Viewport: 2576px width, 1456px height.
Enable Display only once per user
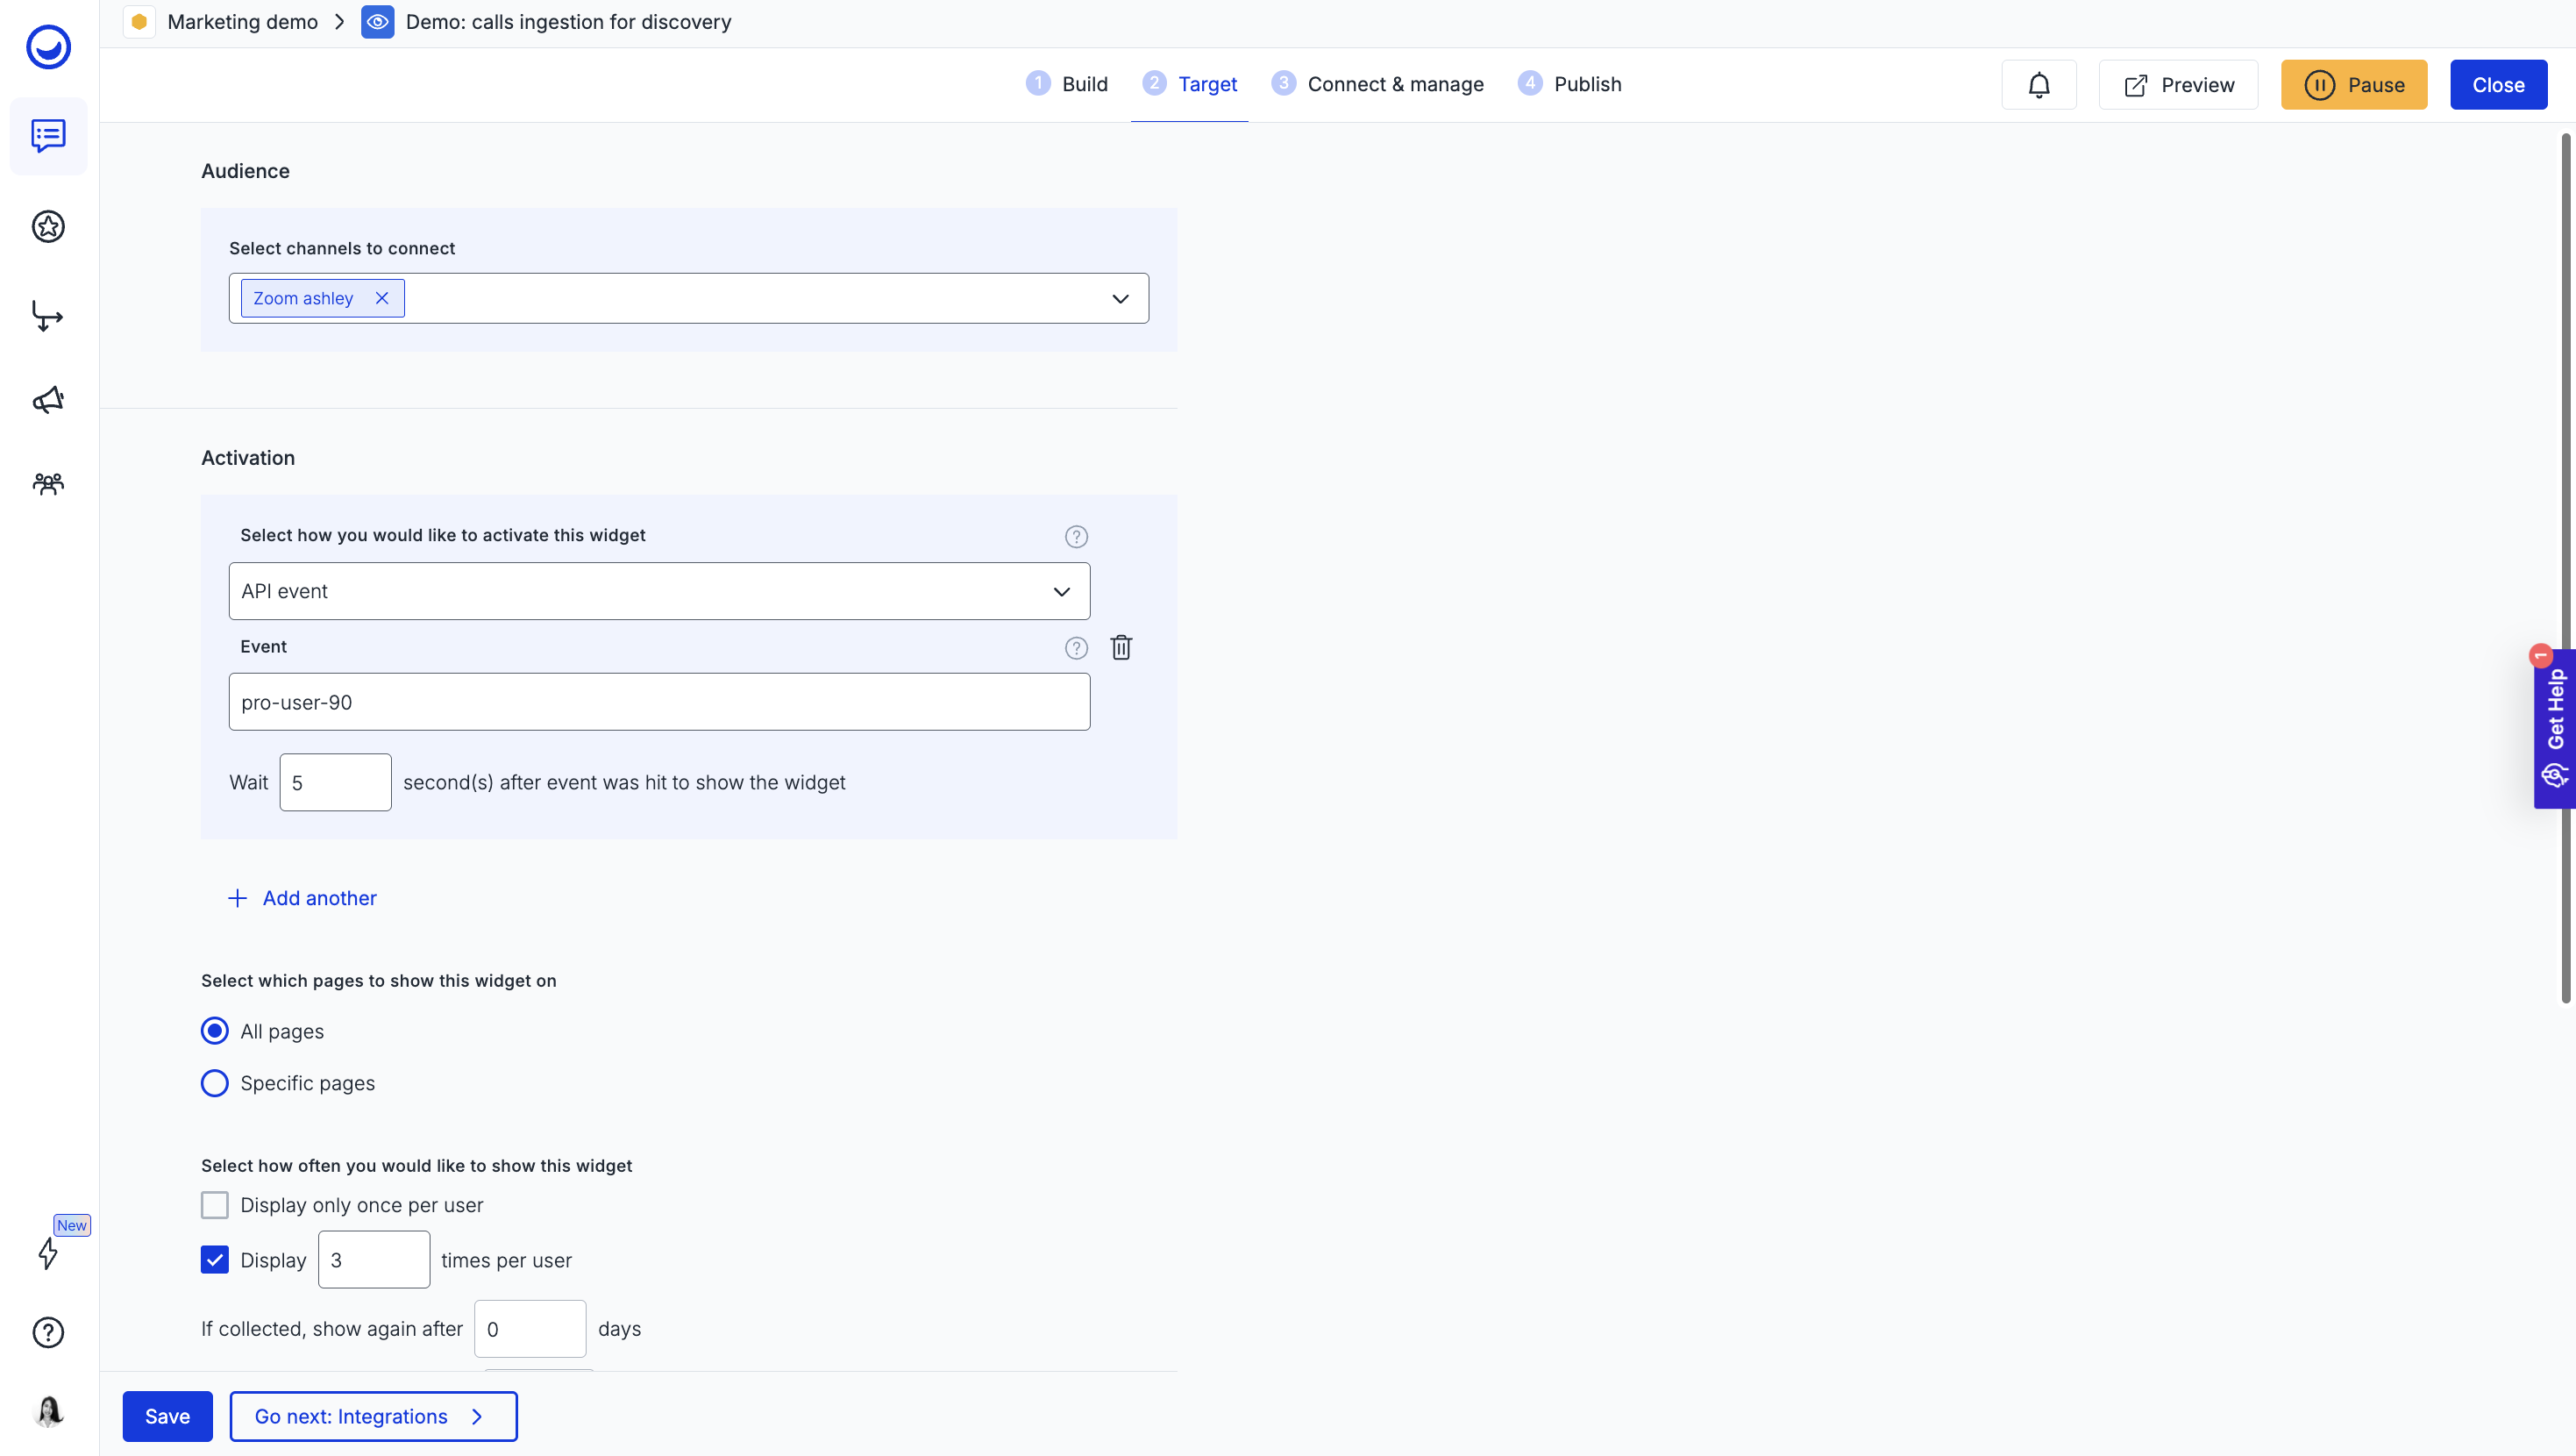tap(215, 1205)
